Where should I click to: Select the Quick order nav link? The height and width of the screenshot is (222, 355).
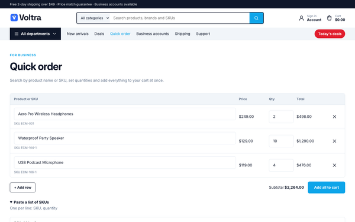pyautogui.click(x=120, y=34)
